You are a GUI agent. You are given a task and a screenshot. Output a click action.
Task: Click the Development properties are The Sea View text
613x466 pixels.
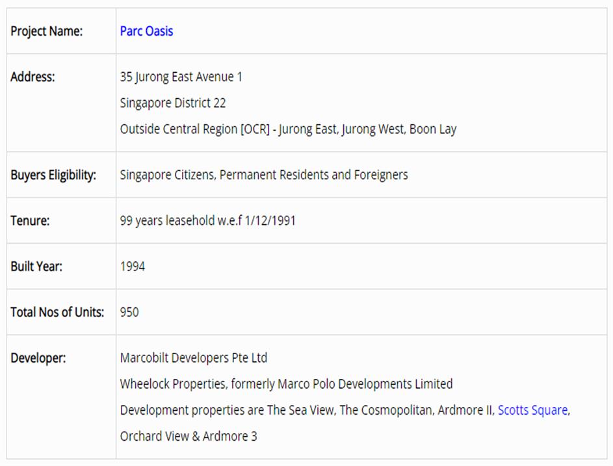(x=307, y=410)
